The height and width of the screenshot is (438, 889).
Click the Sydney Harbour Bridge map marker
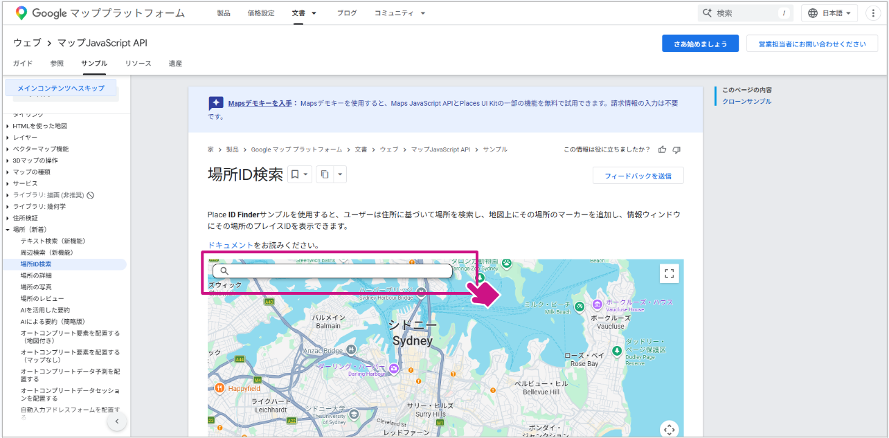421,292
